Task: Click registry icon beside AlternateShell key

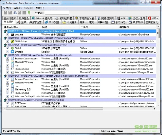Action: tap(5, 31)
